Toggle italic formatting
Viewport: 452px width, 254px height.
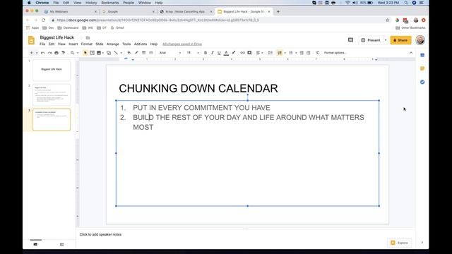(212, 53)
